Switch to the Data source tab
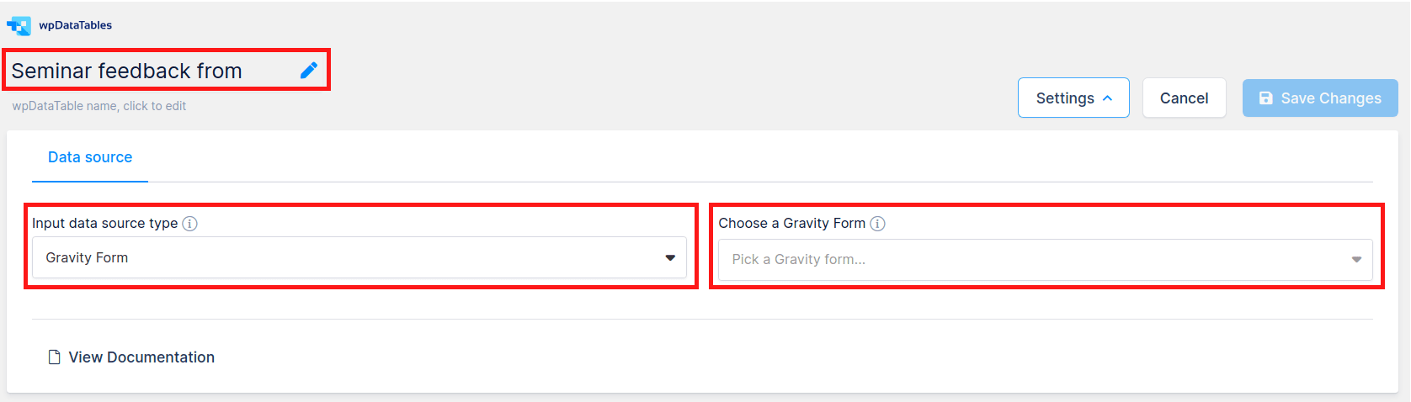This screenshot has width=1411, height=402. pos(90,157)
